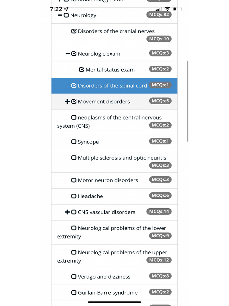
Task: Open the MCQs:82 badge for Neurology
Action: [159, 15]
